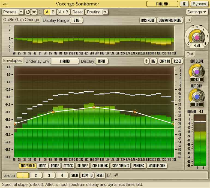This screenshot has width=210, height=188.
Task: Click the greyed redo arrow icon
Action: tap(40, 12)
